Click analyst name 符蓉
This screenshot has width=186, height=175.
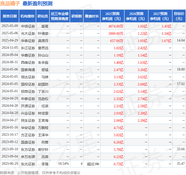(45, 142)
